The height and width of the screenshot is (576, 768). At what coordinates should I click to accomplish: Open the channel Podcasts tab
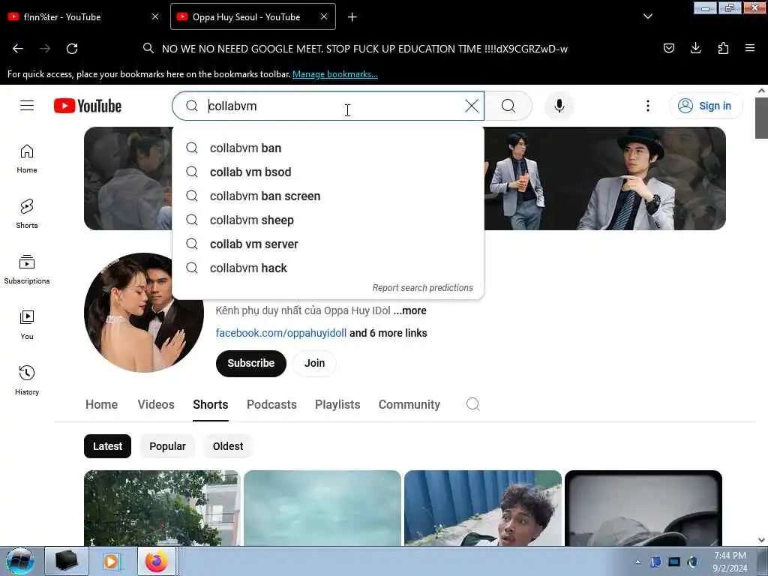[x=271, y=404]
